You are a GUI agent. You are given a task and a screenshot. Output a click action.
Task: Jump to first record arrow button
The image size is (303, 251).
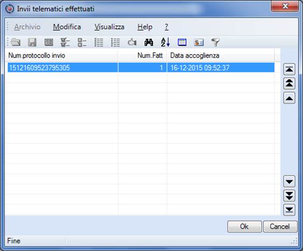(289, 69)
